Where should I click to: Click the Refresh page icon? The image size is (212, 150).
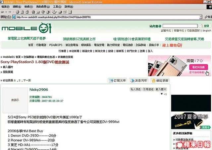click(22, 12)
